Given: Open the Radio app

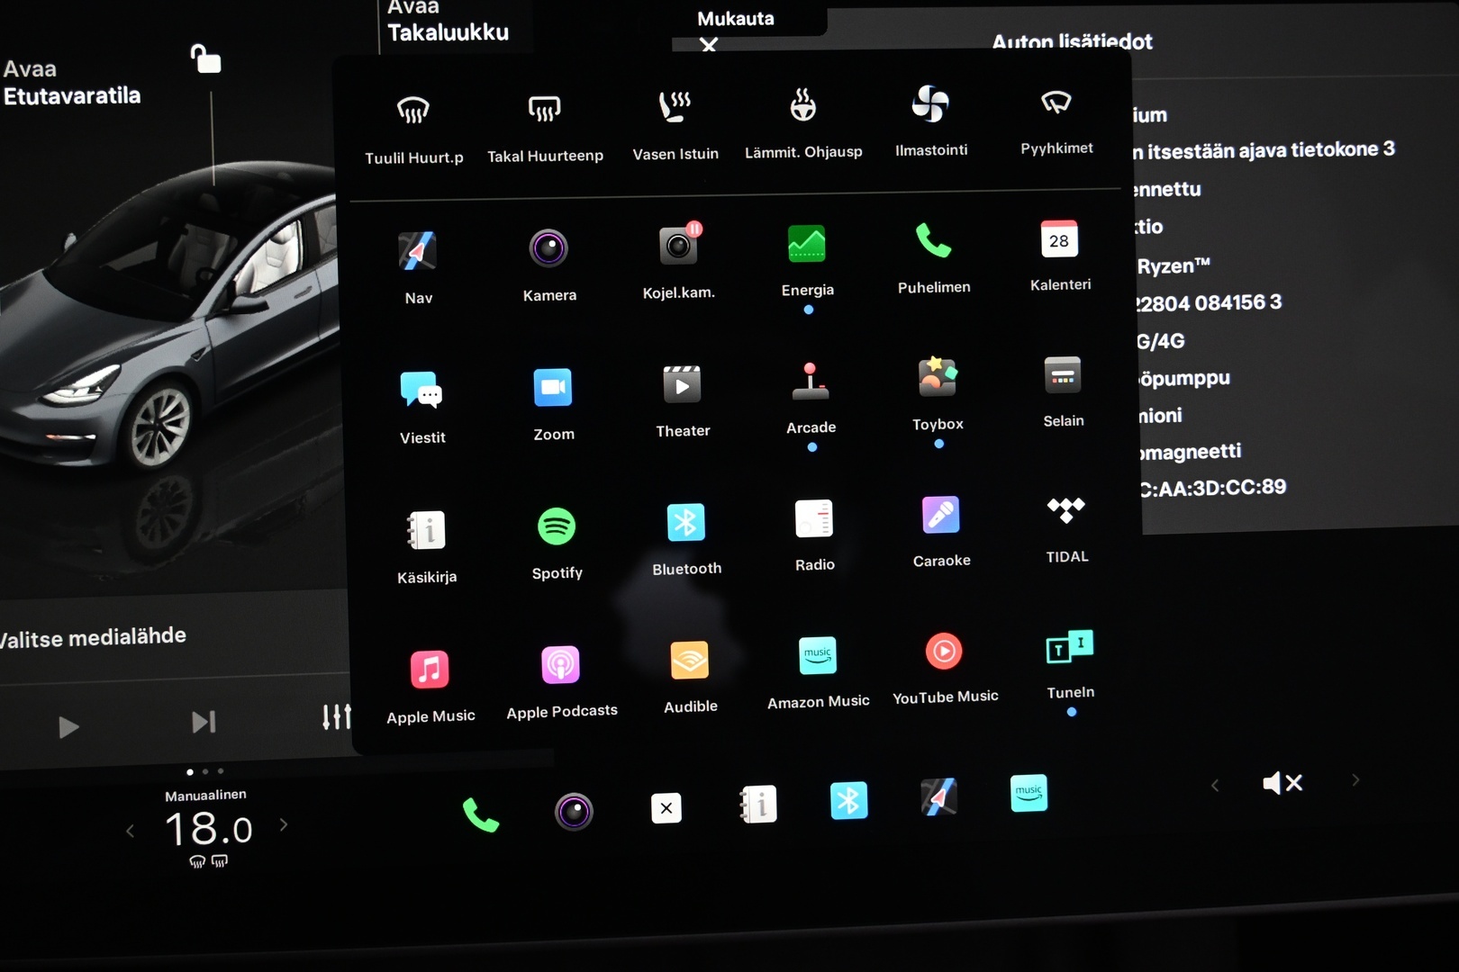Looking at the screenshot, I should pos(814,535).
